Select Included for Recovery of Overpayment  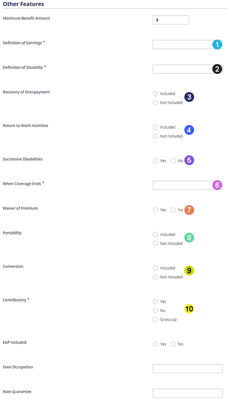coord(155,94)
